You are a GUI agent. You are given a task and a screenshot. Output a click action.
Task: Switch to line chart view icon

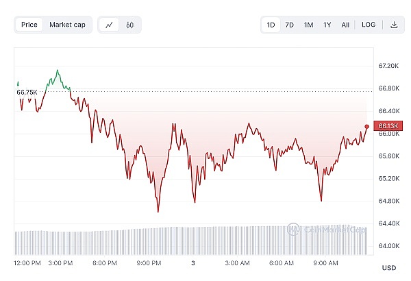[109, 25]
